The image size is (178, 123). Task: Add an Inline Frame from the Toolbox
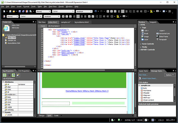163,36
